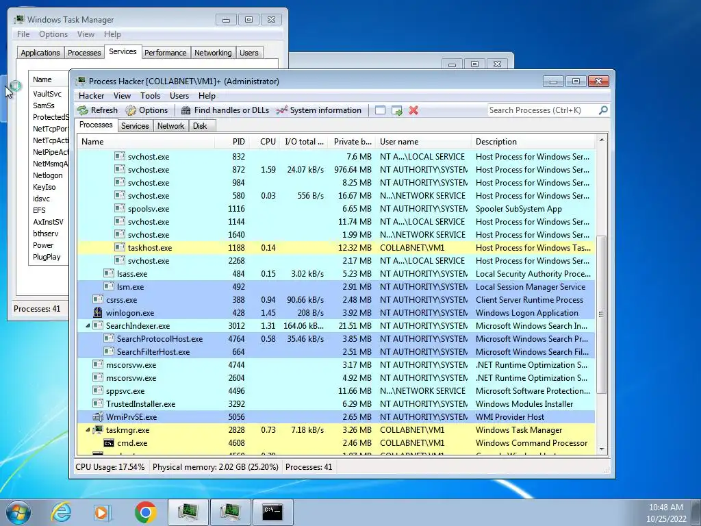The image size is (701, 526).
Task: Focus the Search Processes field
Action: click(x=542, y=110)
